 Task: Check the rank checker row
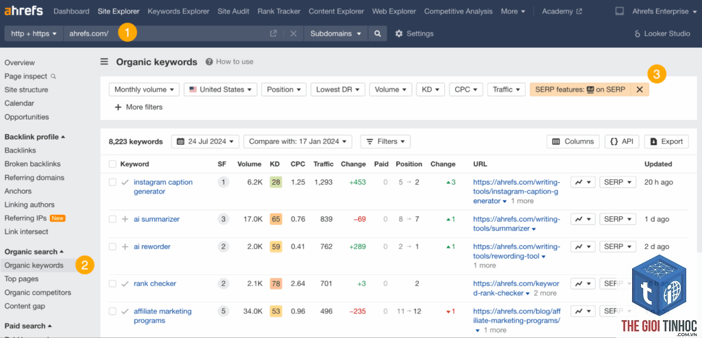tap(112, 283)
